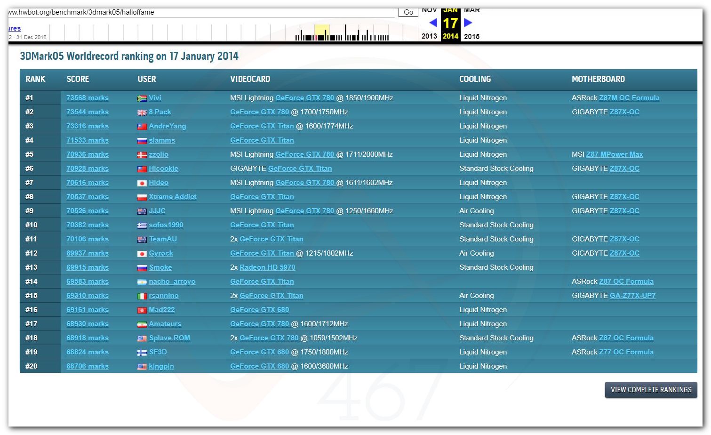Open Z87X-OC motherboard link in rank #2 row
This screenshot has width=711, height=435.
click(x=624, y=112)
